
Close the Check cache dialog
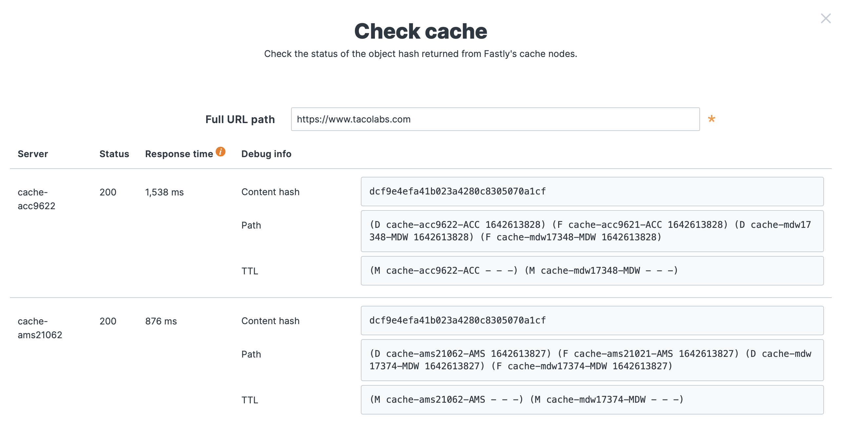(826, 19)
